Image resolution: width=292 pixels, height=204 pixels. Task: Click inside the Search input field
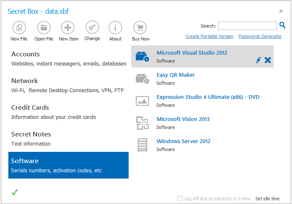click(247, 26)
